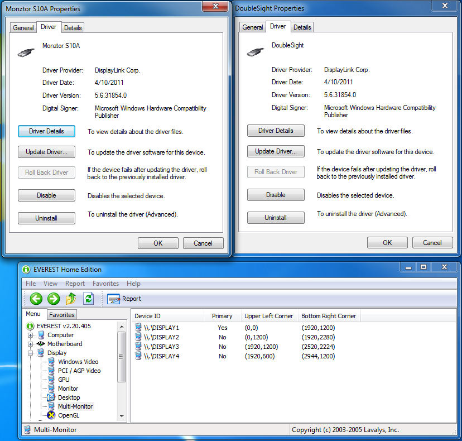Open General tab in Monztor S10A Properties

coord(23,28)
